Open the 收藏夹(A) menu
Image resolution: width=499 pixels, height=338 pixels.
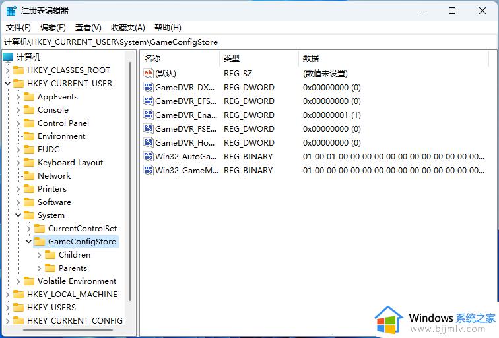pos(127,28)
